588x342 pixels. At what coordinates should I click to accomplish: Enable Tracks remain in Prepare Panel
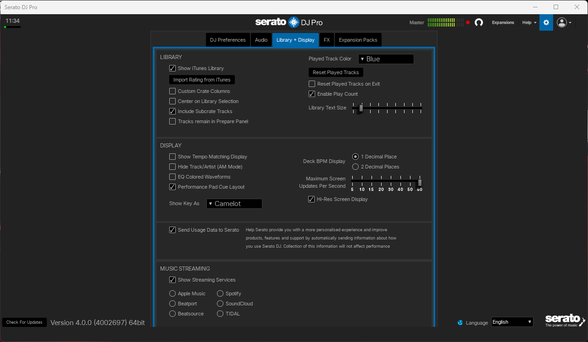tap(172, 121)
